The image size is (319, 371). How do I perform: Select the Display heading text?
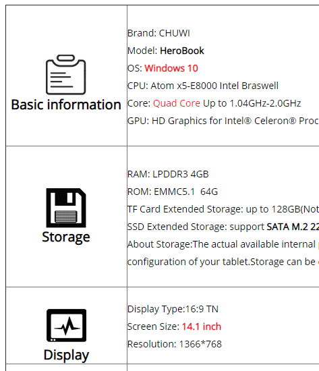(x=66, y=355)
